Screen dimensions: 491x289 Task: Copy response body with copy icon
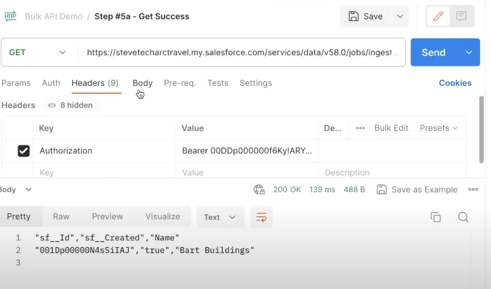(x=436, y=217)
